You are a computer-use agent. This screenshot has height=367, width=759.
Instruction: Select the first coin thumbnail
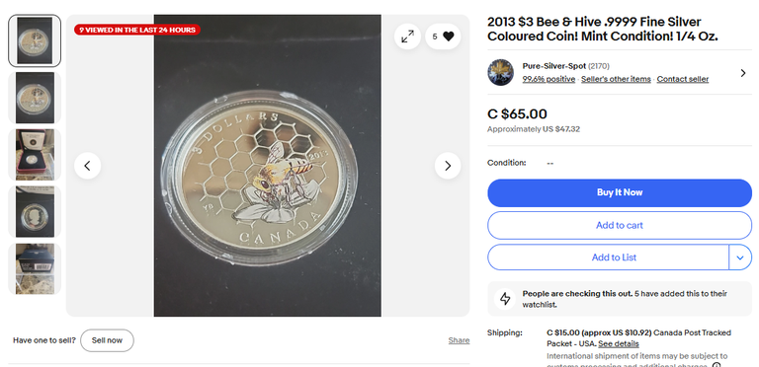35,40
